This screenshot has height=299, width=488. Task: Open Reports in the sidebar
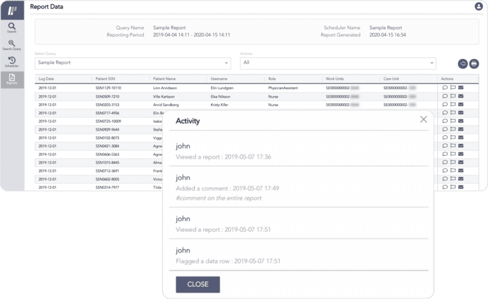pyautogui.click(x=12, y=79)
